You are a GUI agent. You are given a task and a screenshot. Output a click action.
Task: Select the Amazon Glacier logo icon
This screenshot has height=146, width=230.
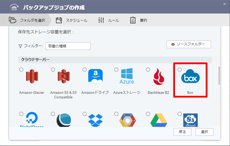pos(32,76)
